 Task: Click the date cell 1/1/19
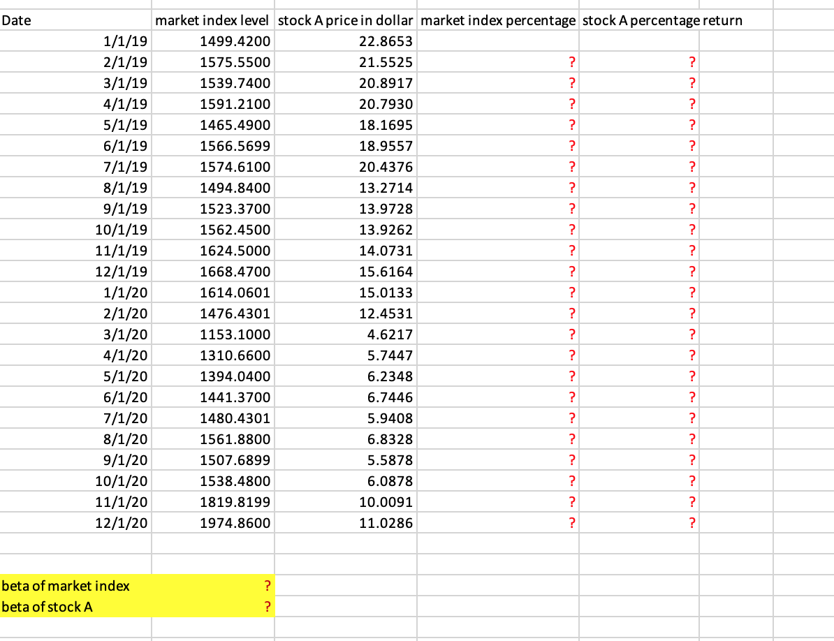(75, 41)
